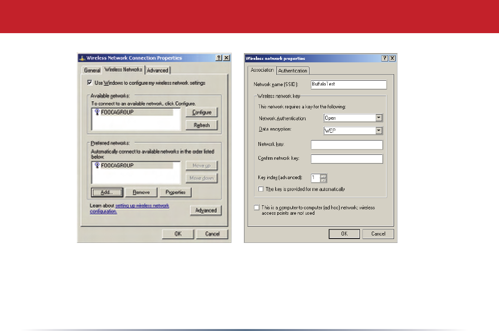The width and height of the screenshot is (499, 331).
Task: Select the Association tab
Action: (x=262, y=70)
